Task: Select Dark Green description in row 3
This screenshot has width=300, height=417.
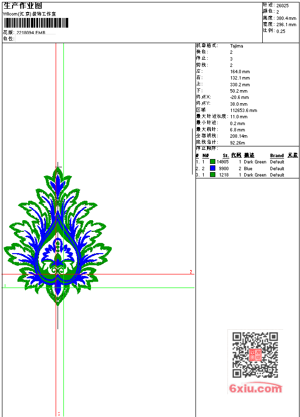Action: [x=255, y=175]
